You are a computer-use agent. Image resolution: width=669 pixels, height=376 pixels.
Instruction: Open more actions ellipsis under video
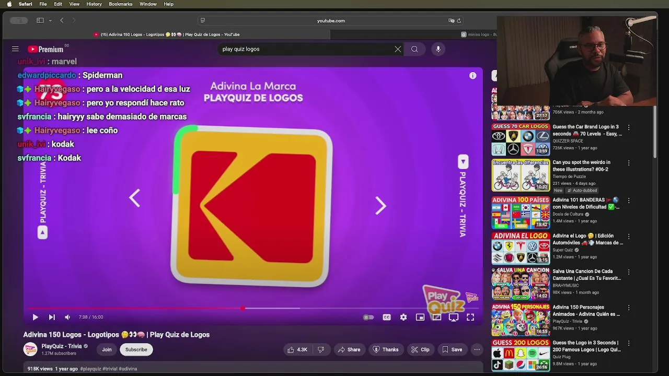[477, 349]
